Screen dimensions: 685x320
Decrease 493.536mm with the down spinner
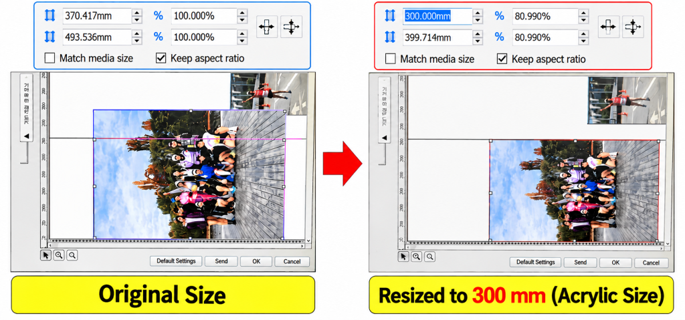[x=137, y=41]
